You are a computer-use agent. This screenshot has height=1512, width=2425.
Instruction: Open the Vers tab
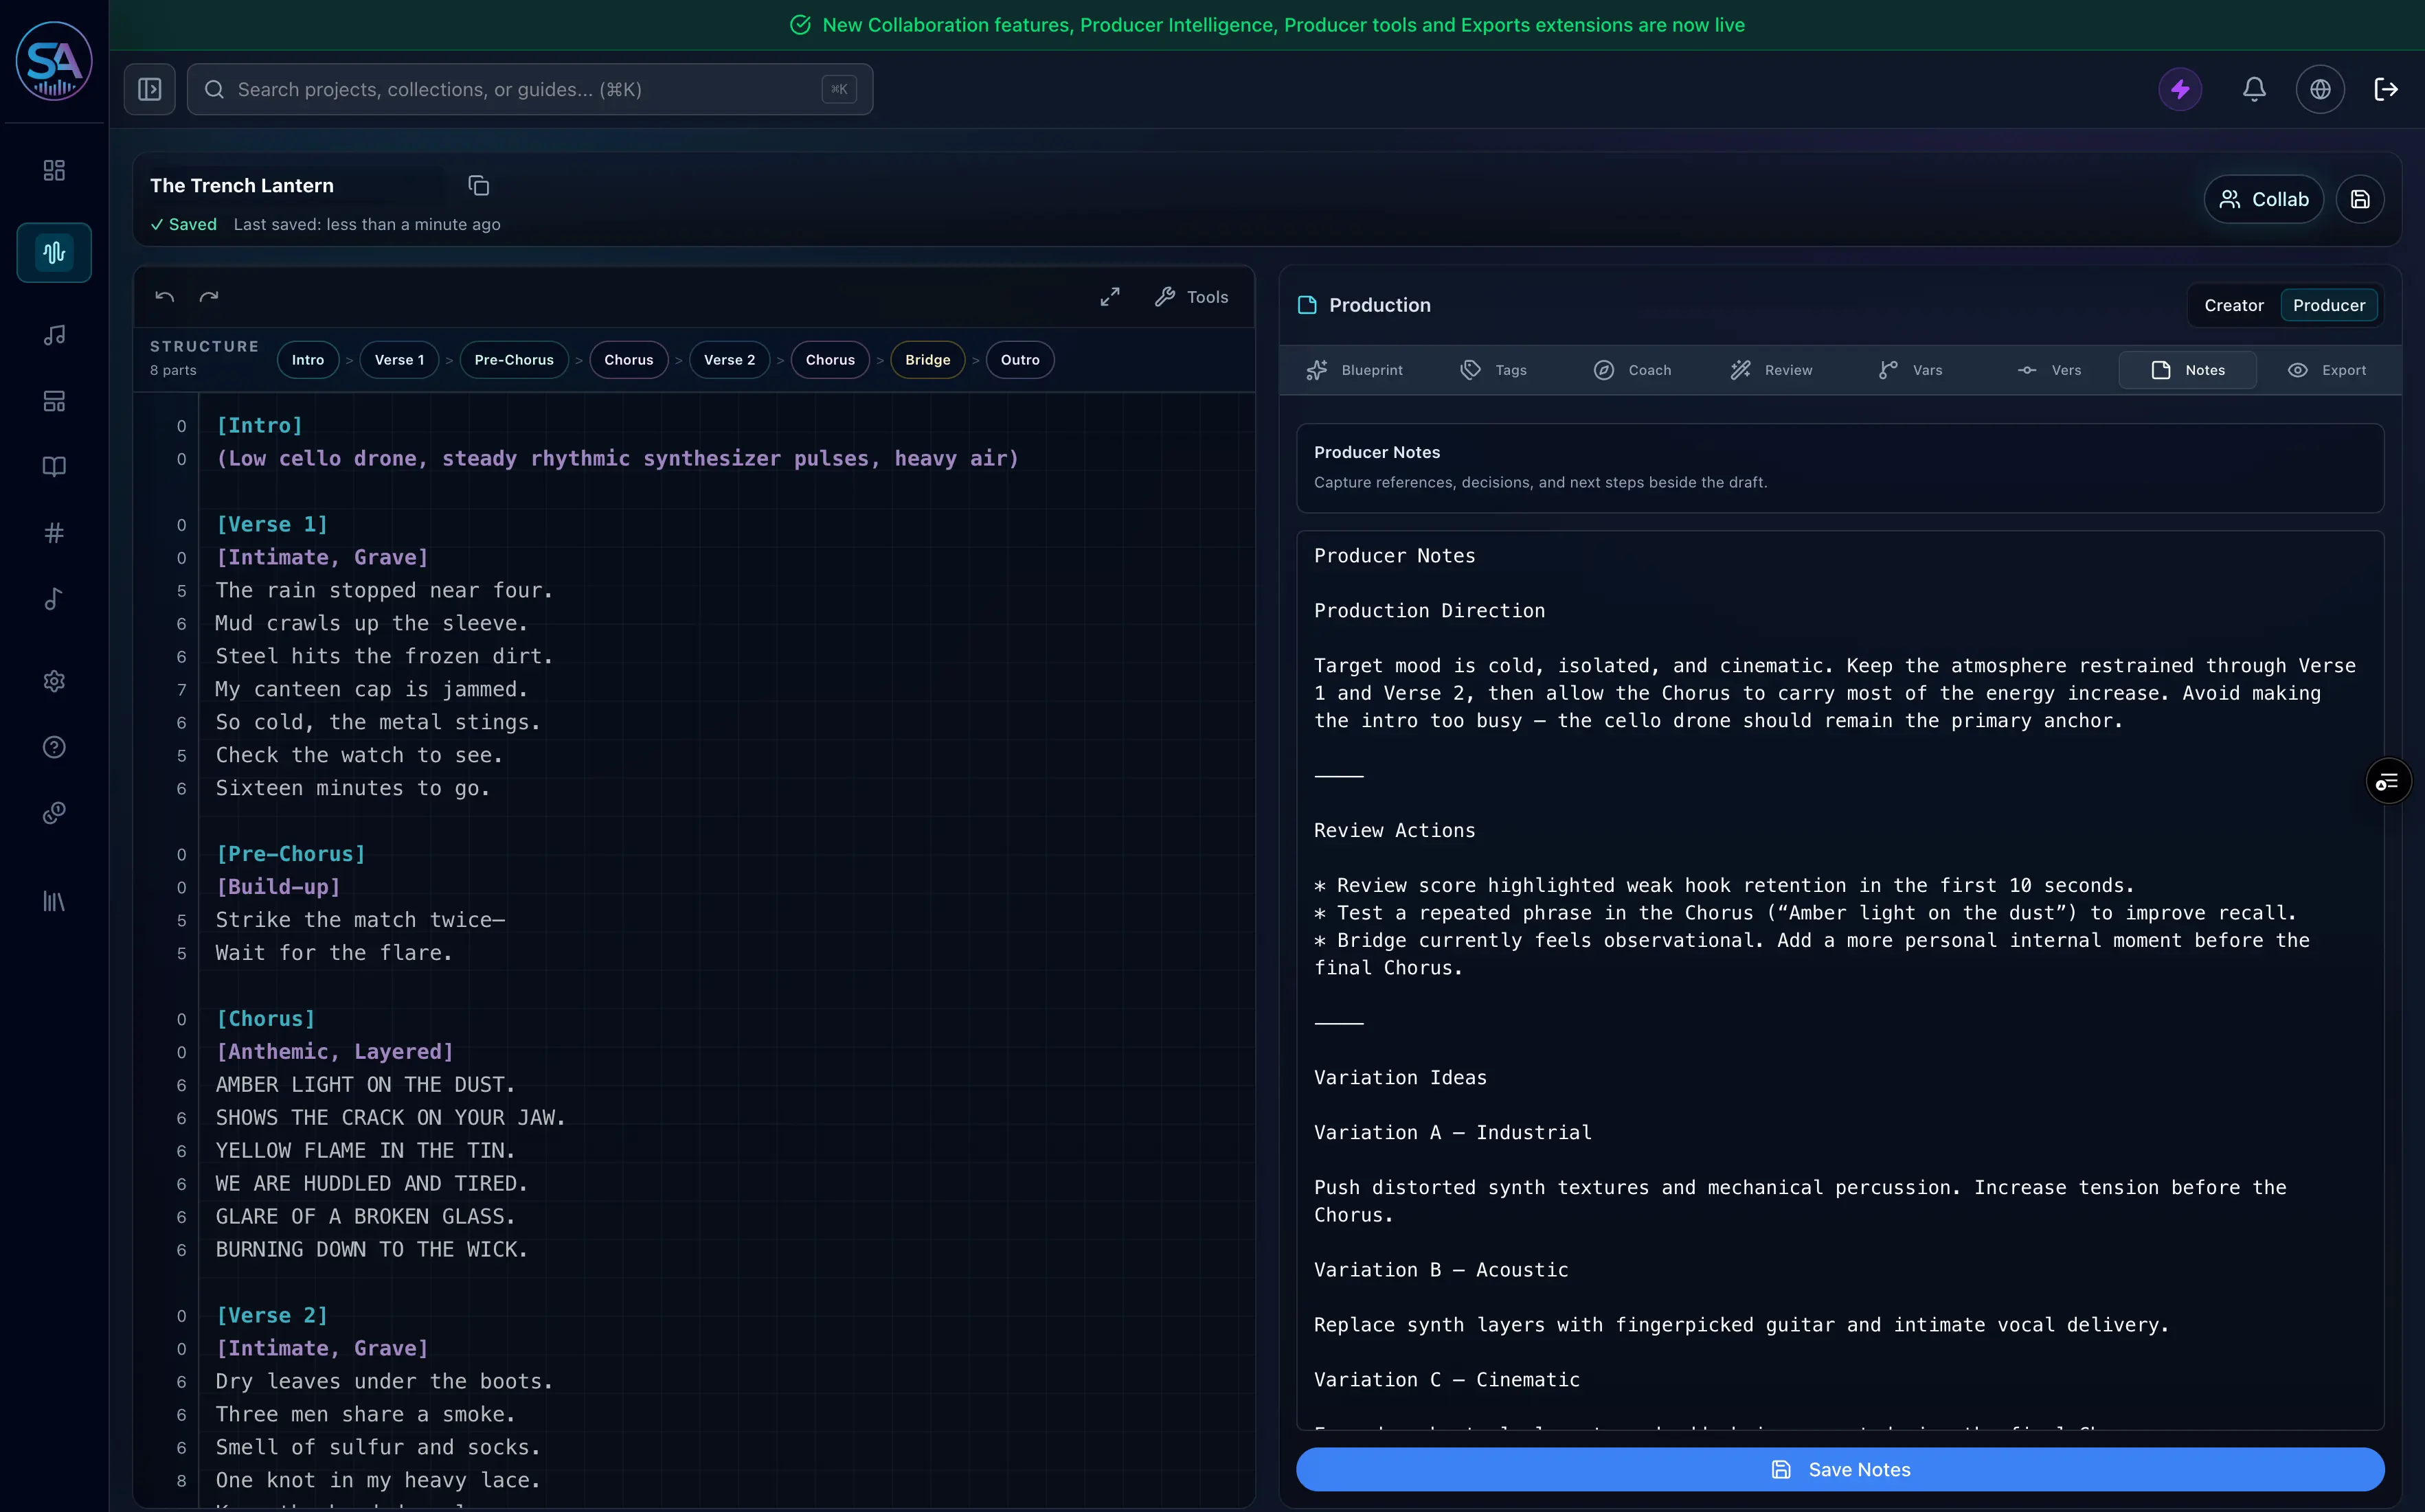[x=2050, y=371]
